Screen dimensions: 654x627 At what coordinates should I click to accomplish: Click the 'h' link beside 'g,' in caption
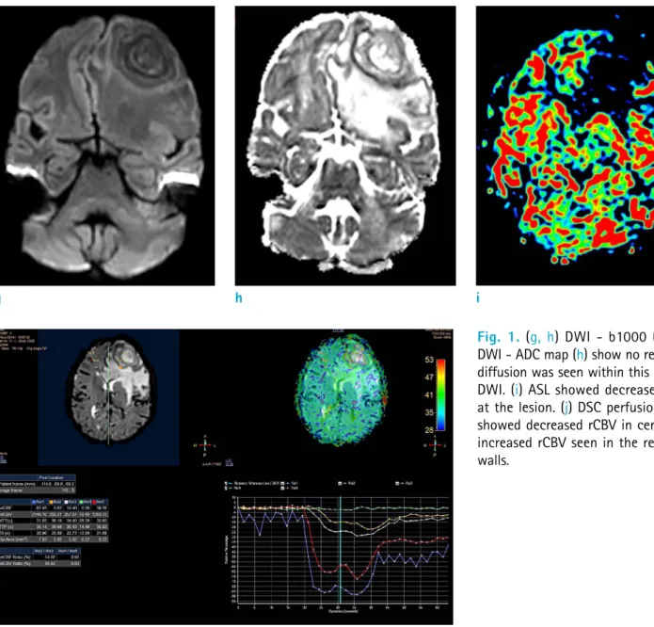click(x=550, y=336)
